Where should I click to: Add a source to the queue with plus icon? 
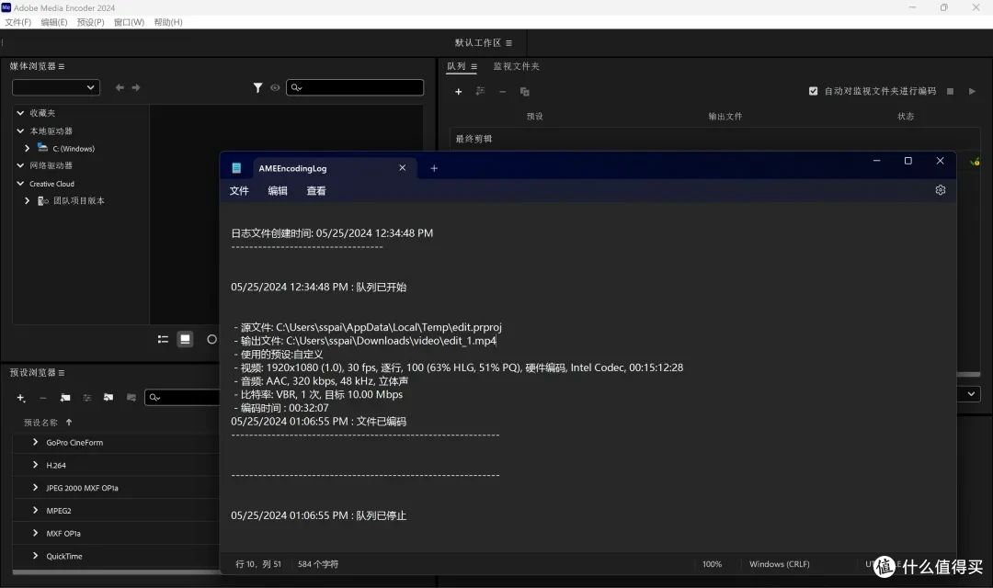[x=459, y=92]
